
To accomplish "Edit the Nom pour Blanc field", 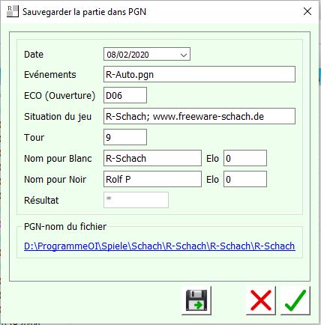I will (152, 158).
